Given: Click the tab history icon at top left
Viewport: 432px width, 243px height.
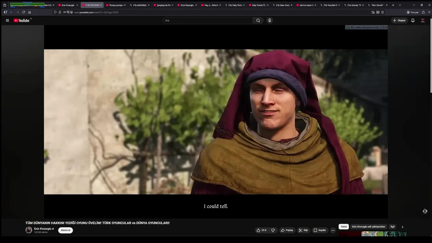Looking at the screenshot, I should 5,5.
